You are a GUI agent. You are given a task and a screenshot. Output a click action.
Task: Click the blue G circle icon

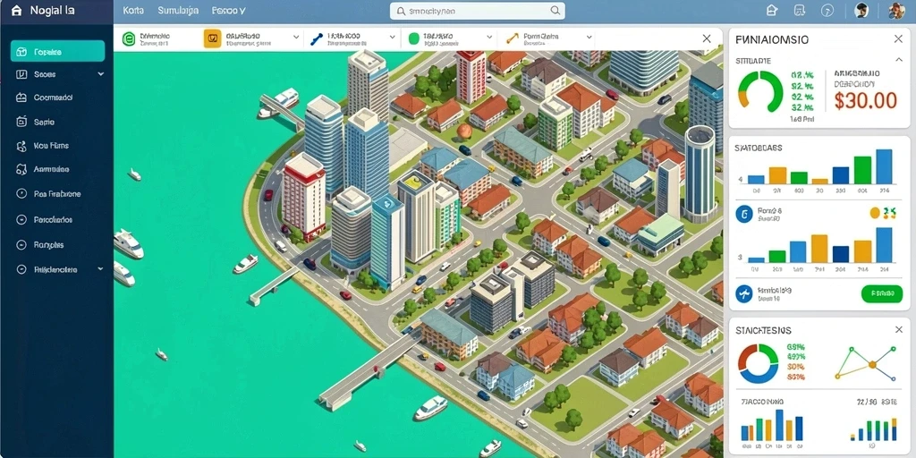click(744, 215)
